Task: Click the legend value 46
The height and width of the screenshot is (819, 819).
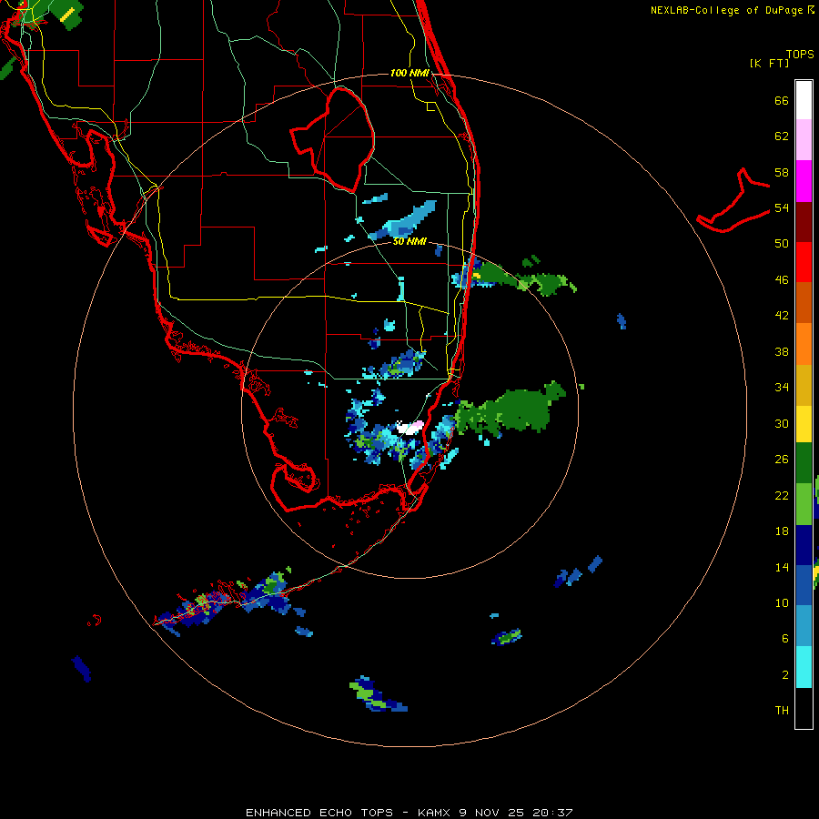Action: (x=782, y=280)
